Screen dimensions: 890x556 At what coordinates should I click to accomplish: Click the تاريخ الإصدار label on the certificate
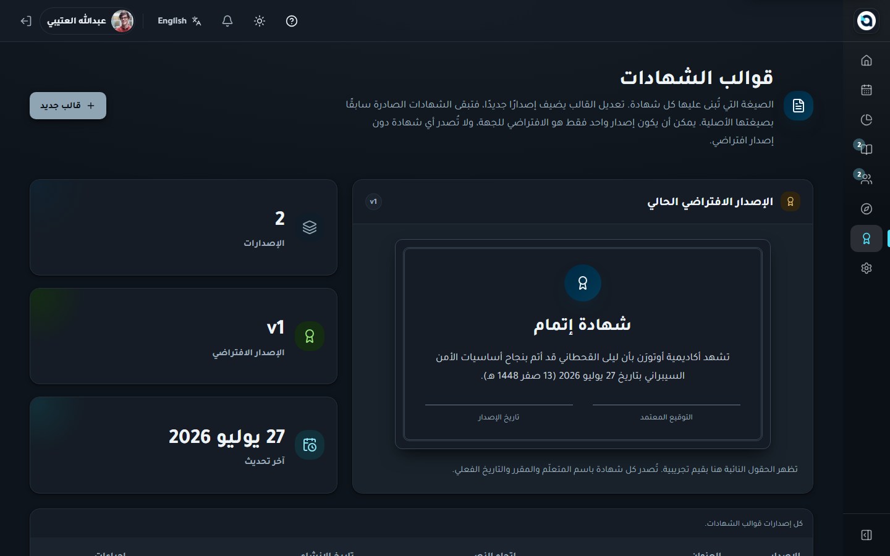click(x=499, y=417)
